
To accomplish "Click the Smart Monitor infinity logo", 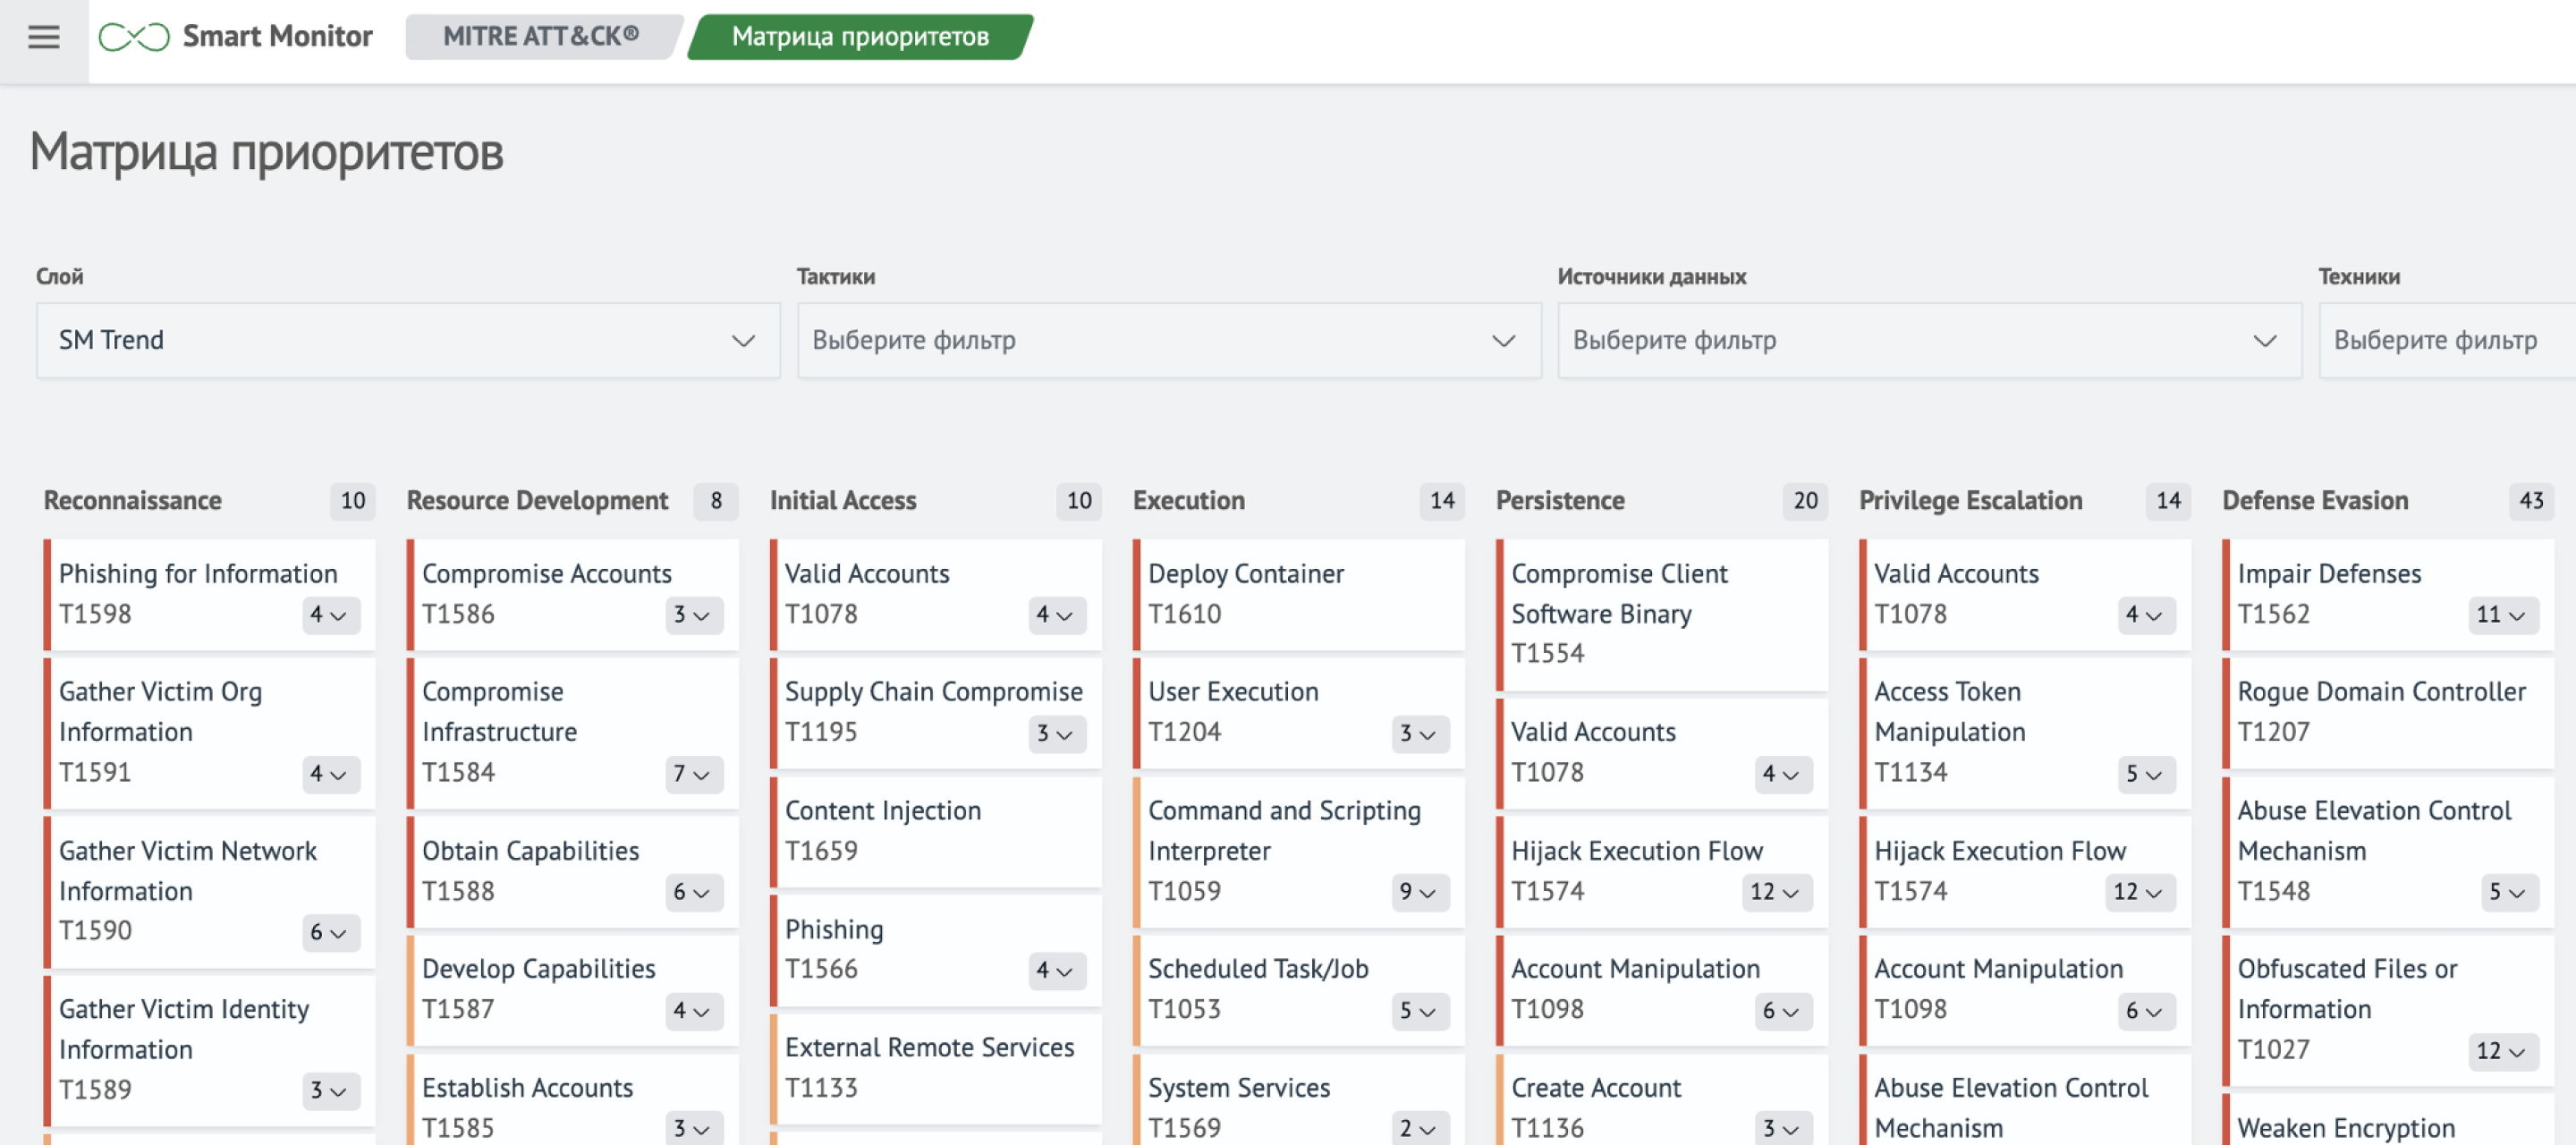I will pyautogui.click(x=134, y=38).
